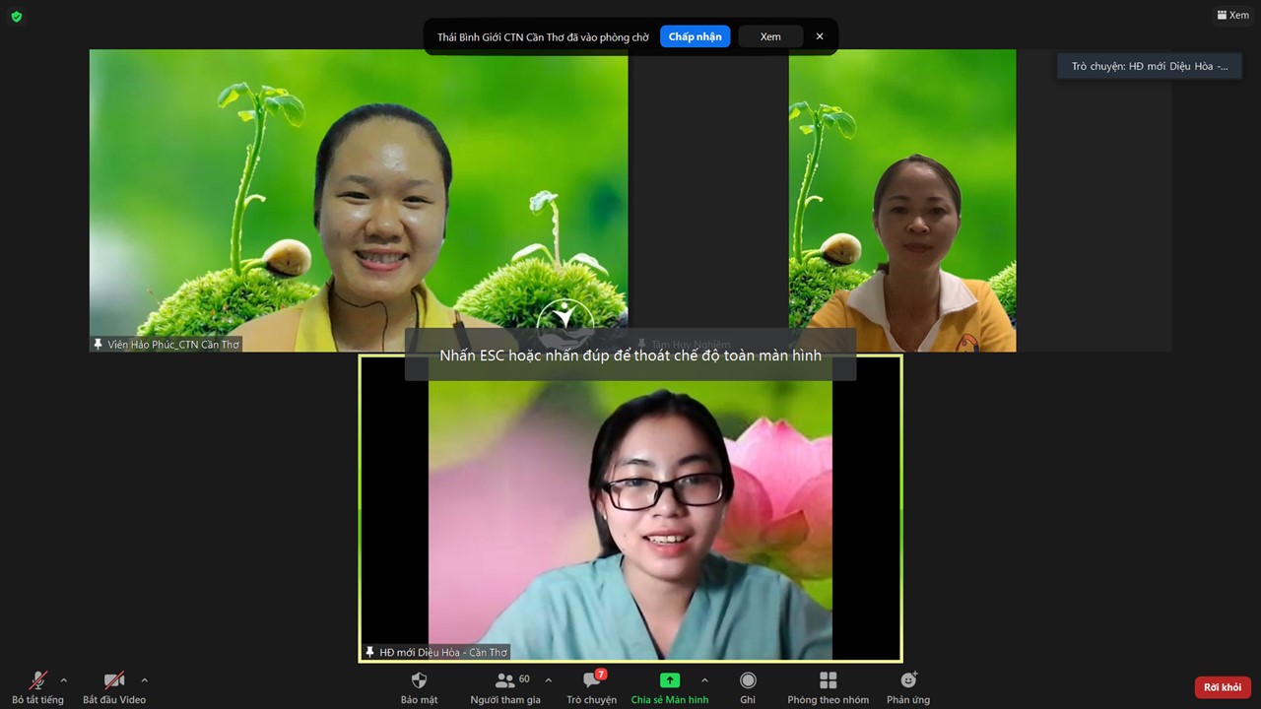Click the pin icon beside Viên Hảo Phúc's name
This screenshot has height=709, width=1261.
[98, 345]
